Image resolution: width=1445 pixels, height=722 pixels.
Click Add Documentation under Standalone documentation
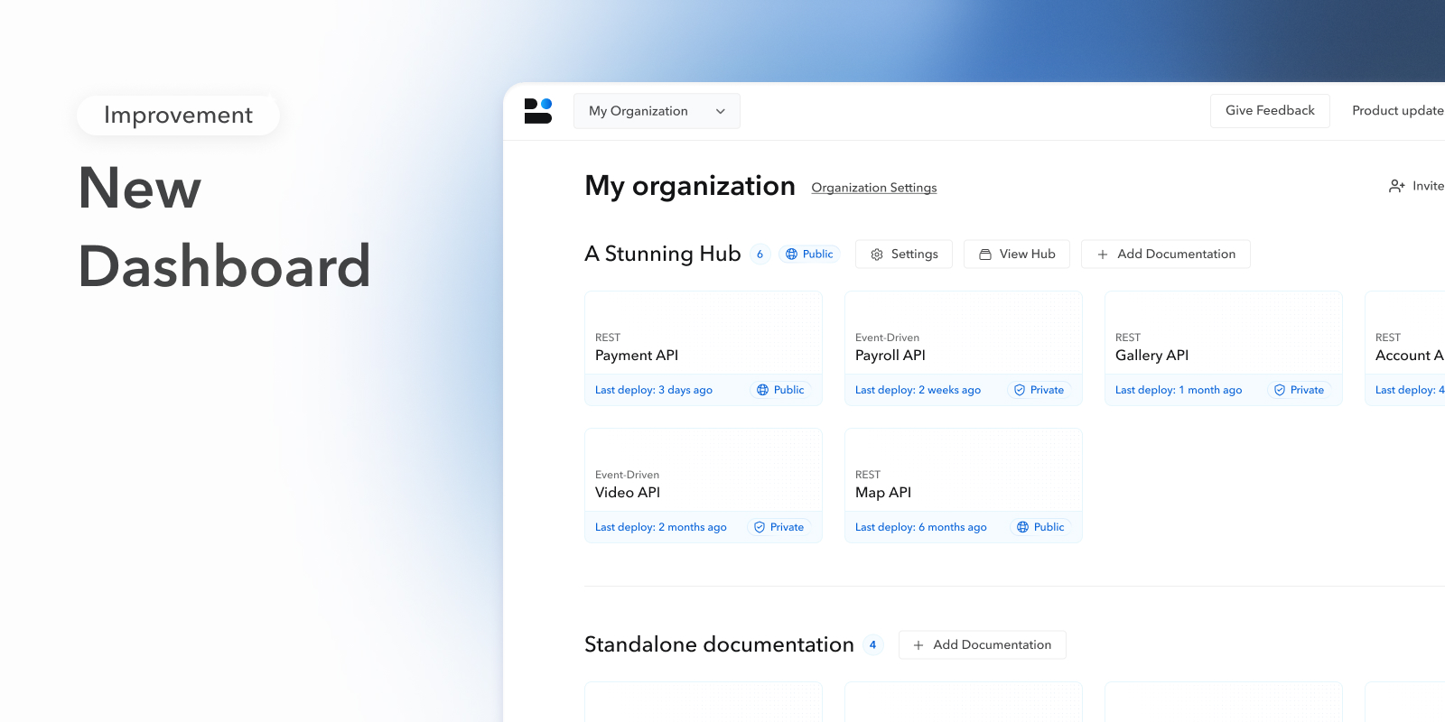coord(982,644)
